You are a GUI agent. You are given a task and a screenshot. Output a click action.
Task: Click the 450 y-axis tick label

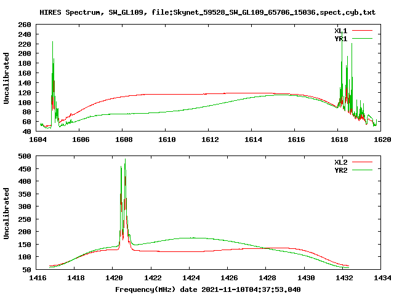click(25, 169)
